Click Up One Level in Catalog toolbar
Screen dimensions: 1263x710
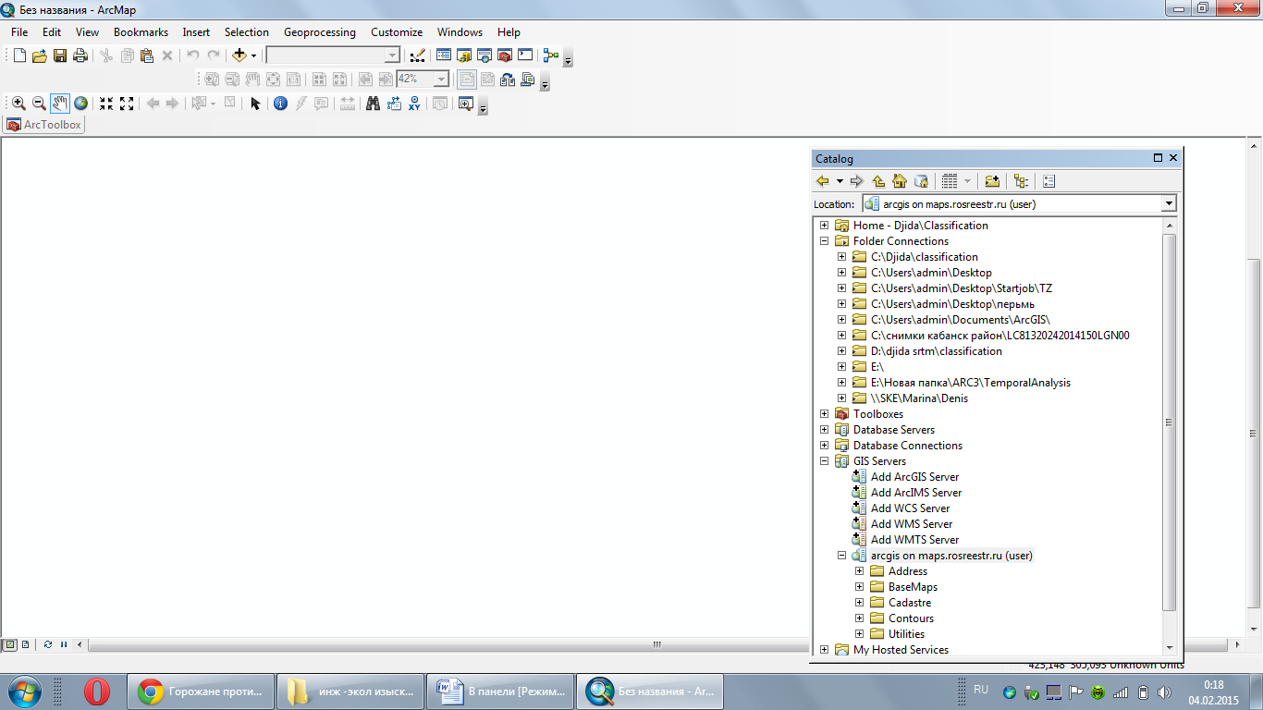tap(879, 181)
